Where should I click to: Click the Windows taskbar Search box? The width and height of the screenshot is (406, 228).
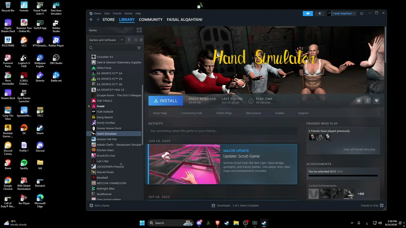point(171,223)
